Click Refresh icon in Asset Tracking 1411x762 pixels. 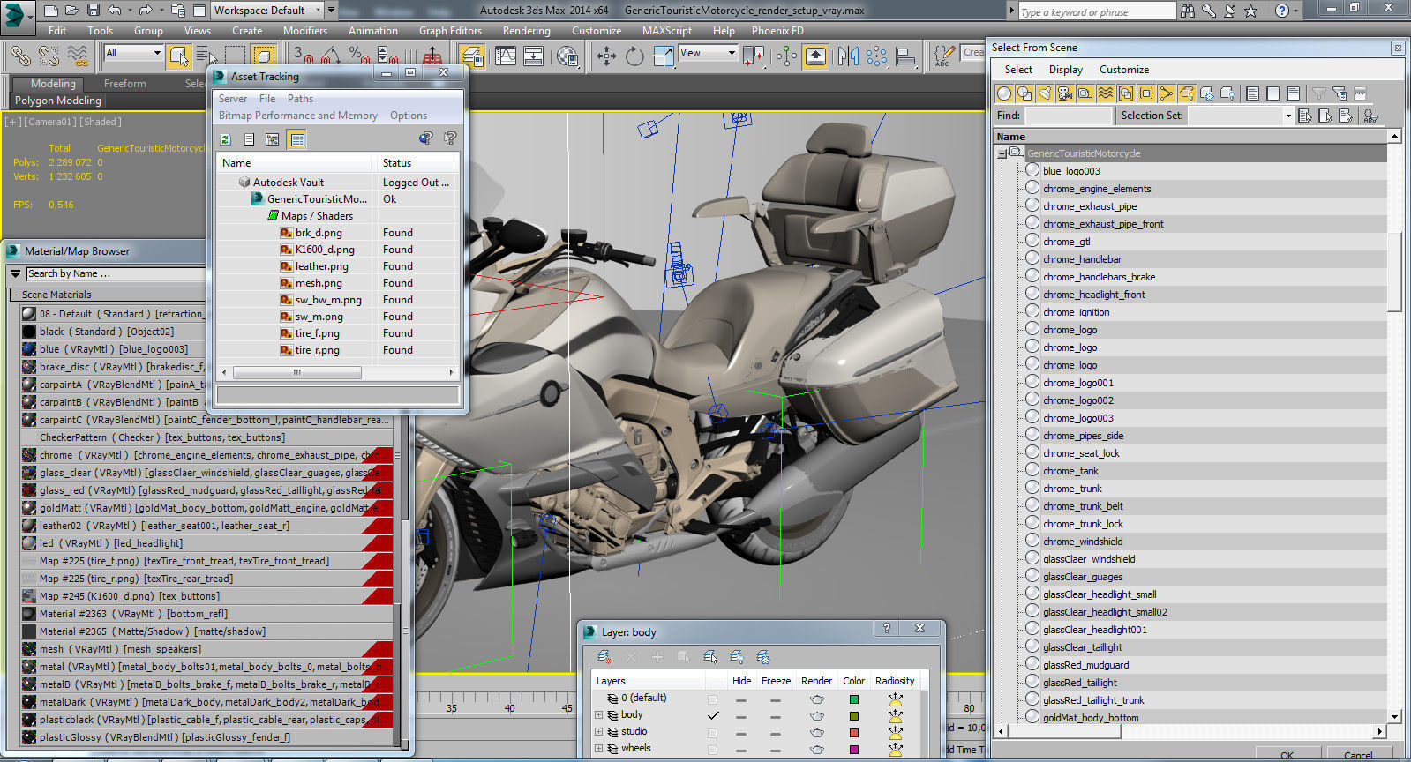(226, 138)
